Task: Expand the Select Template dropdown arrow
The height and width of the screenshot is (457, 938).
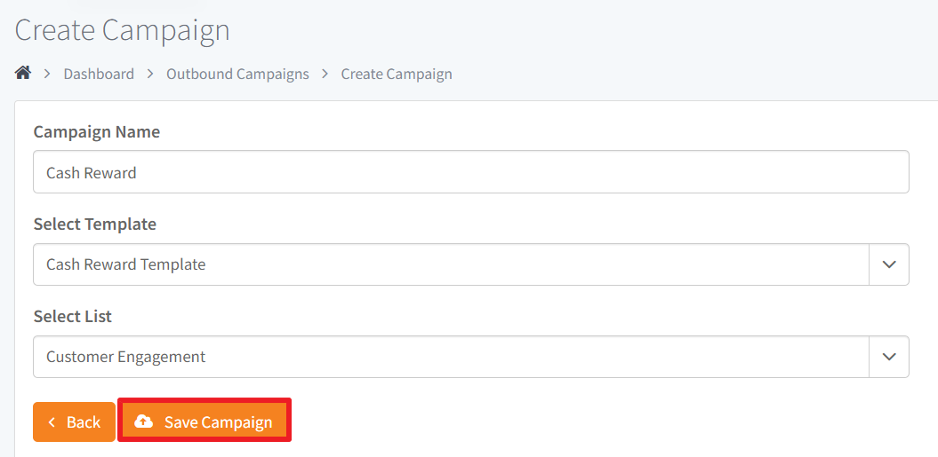Action: (889, 264)
